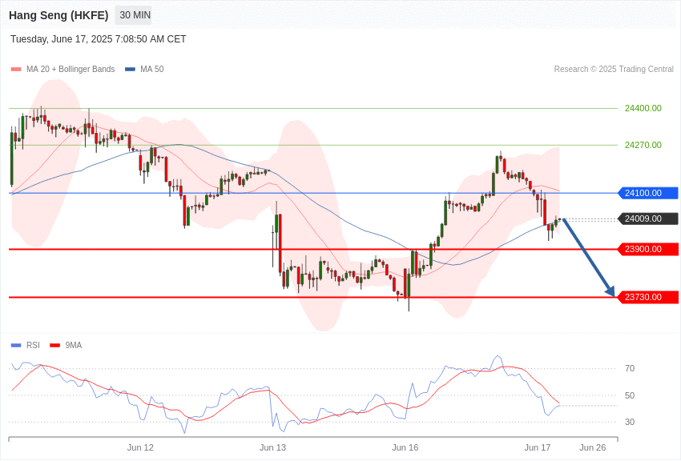The image size is (681, 461).
Task: Click the RSI 50 axis label
Action: coord(629,395)
